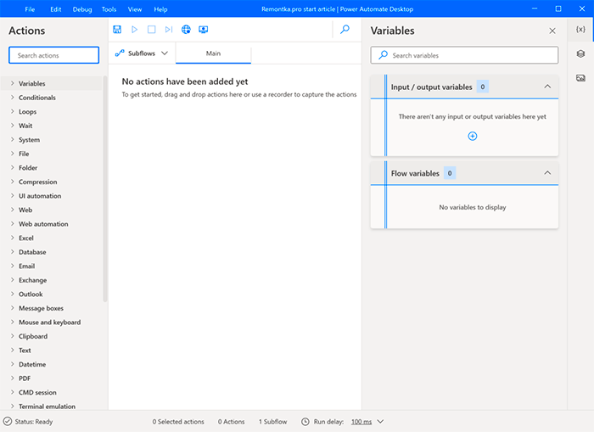
Task: Save the flow with the disk icon
Action: point(117,29)
